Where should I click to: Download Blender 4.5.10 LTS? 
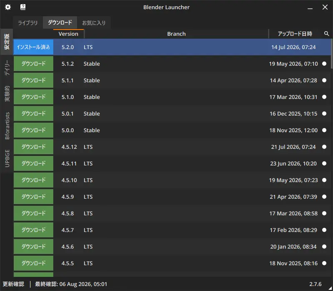[34, 180]
